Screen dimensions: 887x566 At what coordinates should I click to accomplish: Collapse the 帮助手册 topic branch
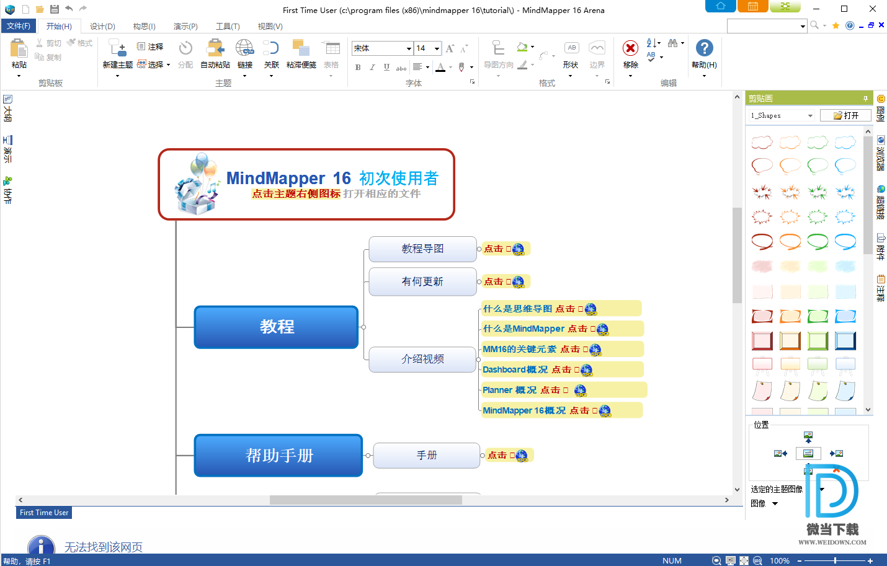click(368, 456)
